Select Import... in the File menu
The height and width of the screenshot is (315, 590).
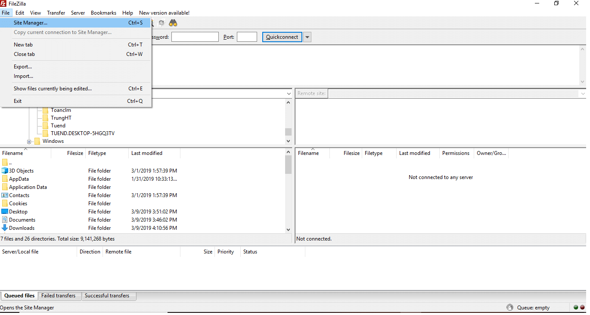pos(75,76)
